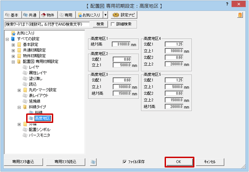Open the dropdown arrow next to お気に入り

pos(106,15)
